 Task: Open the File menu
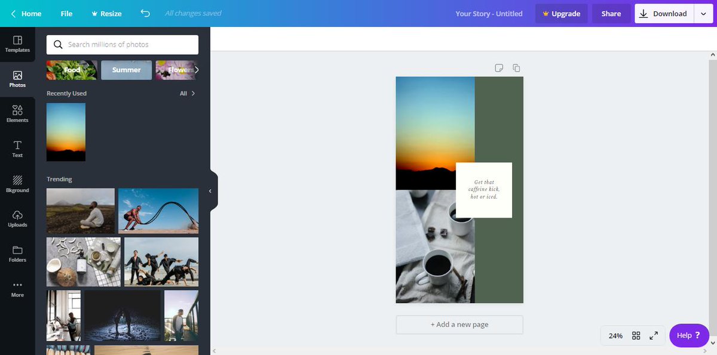pyautogui.click(x=66, y=13)
